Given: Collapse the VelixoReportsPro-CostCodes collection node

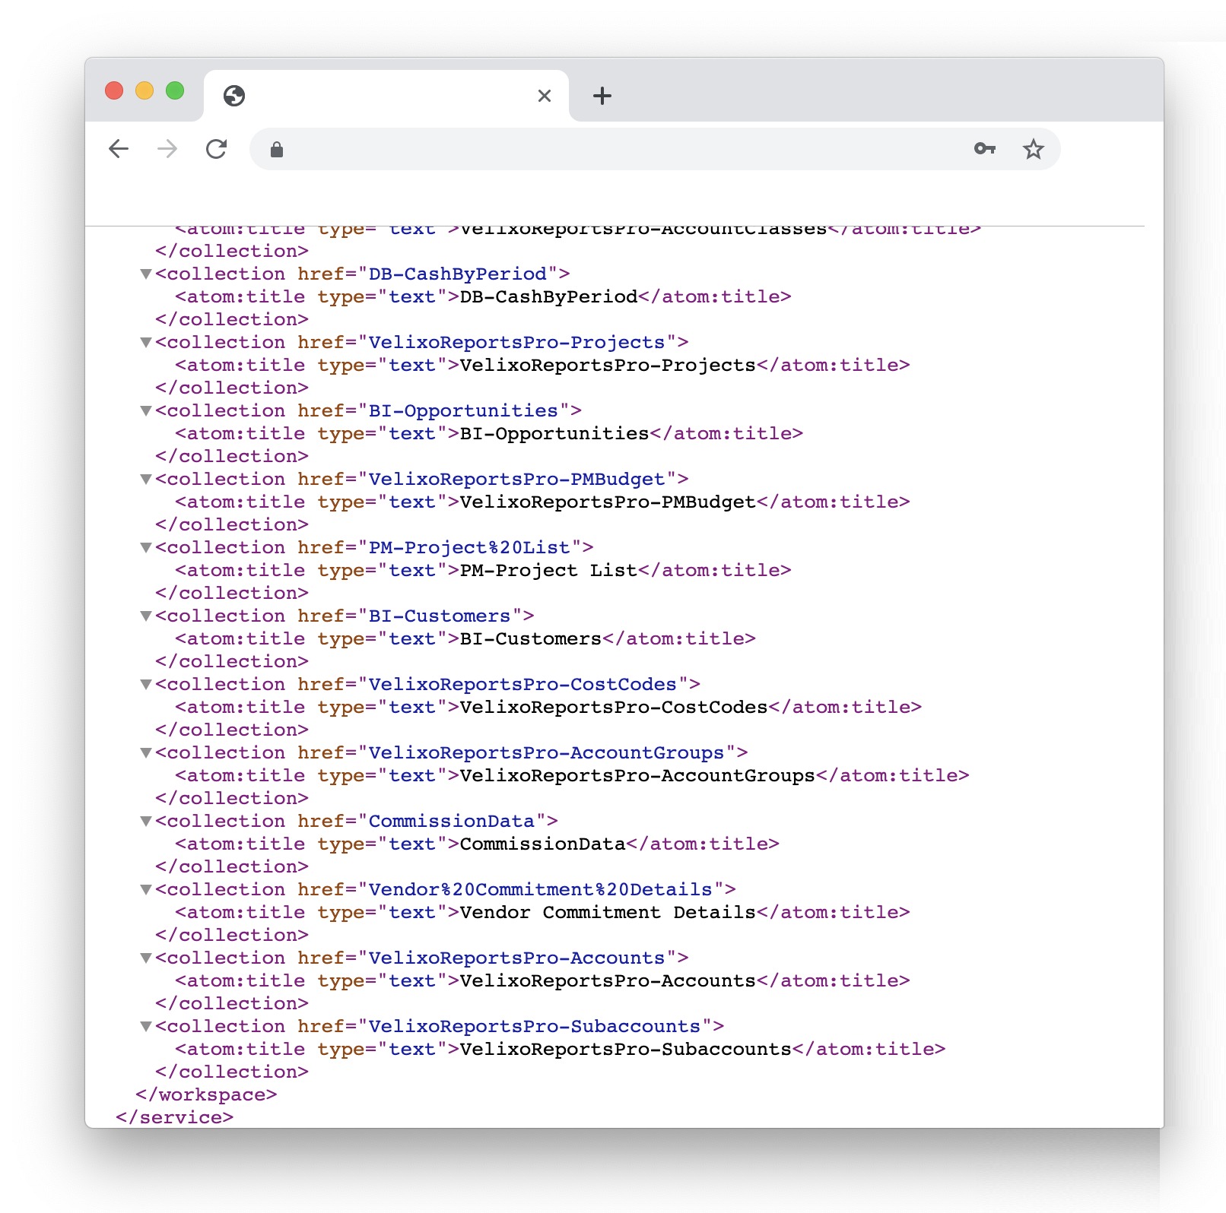Looking at the screenshot, I should [146, 684].
